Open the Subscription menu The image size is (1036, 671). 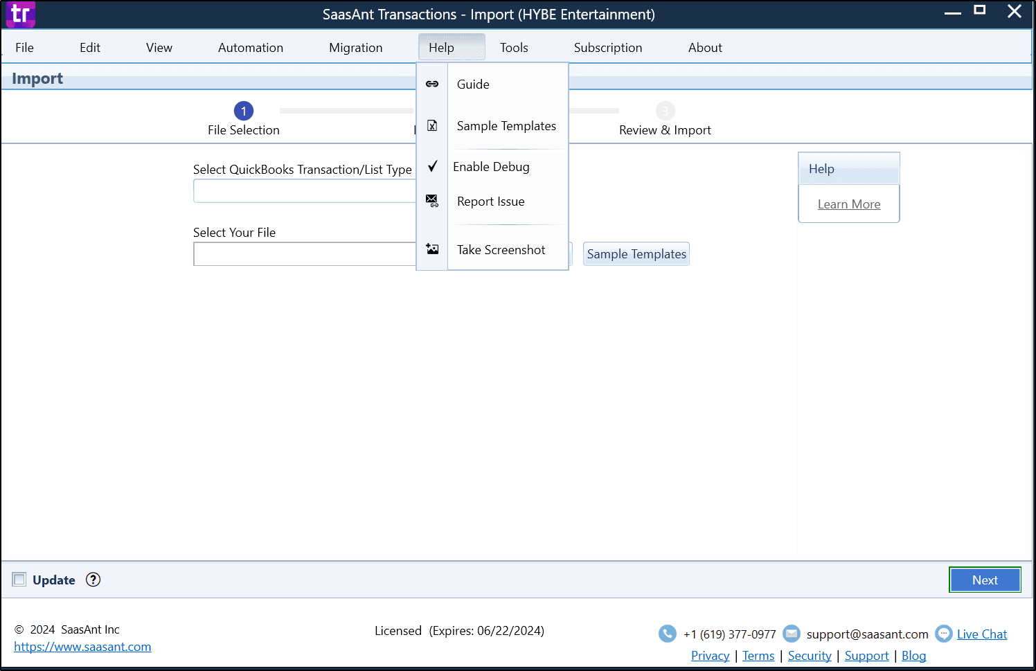608,48
